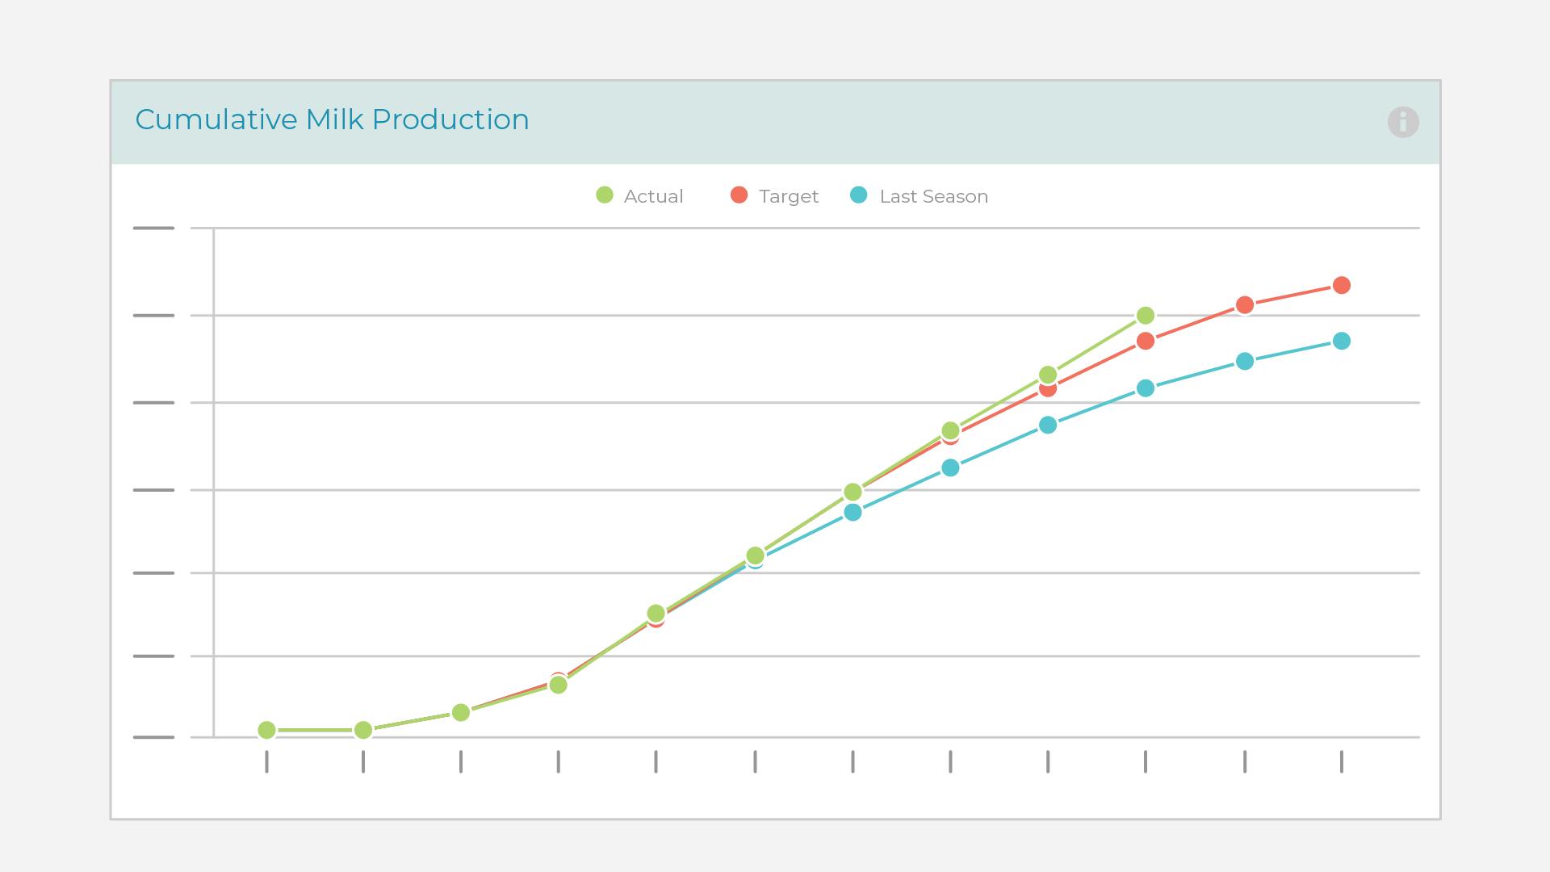The image size is (1550, 872).
Task: Click the Cumulative Milk Production title
Action: [x=332, y=119]
